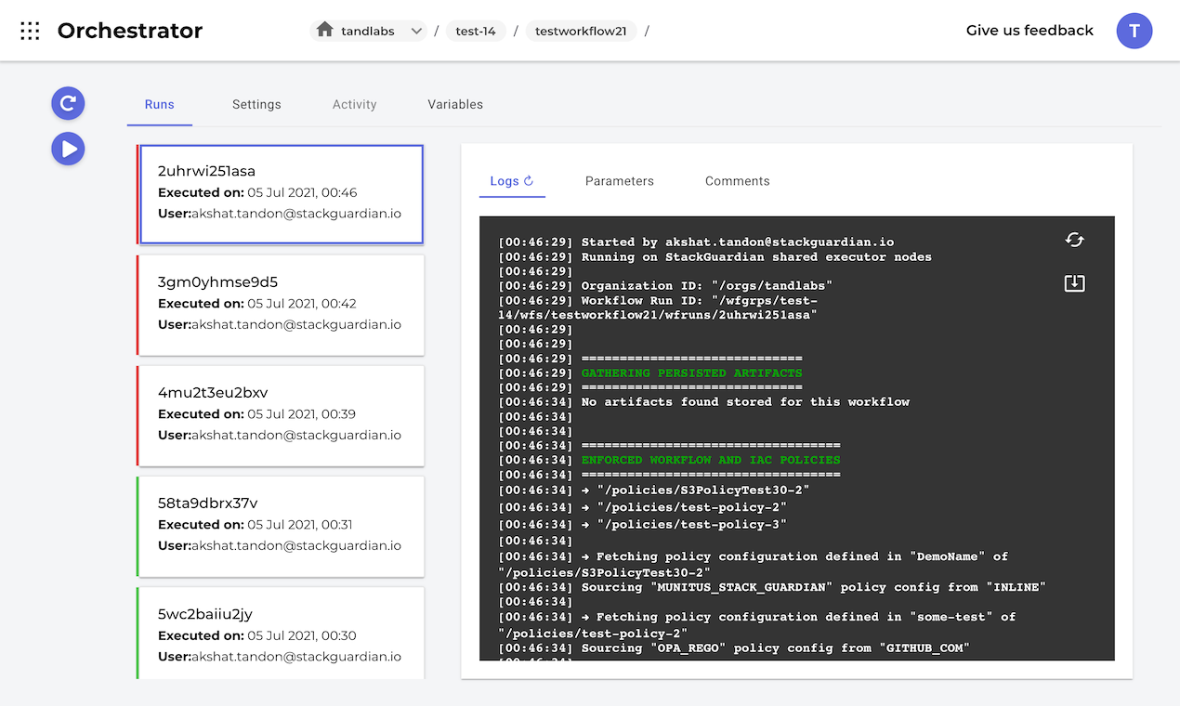Click 'Running on StackGuardian shared executor' log line
This screenshot has height=706, width=1180.
click(715, 257)
